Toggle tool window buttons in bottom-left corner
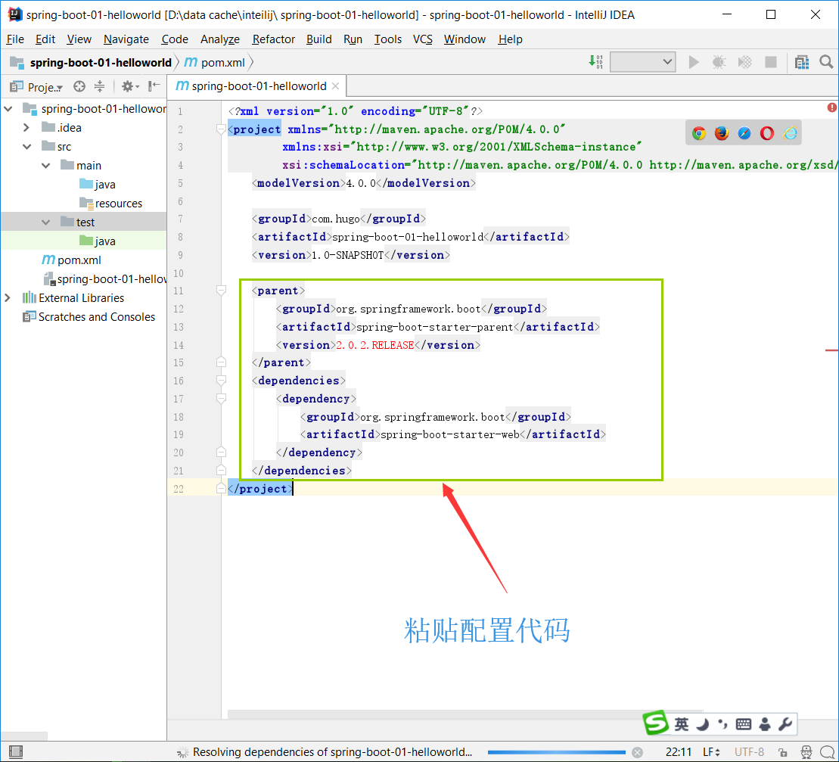The height and width of the screenshot is (762, 839). point(15,752)
